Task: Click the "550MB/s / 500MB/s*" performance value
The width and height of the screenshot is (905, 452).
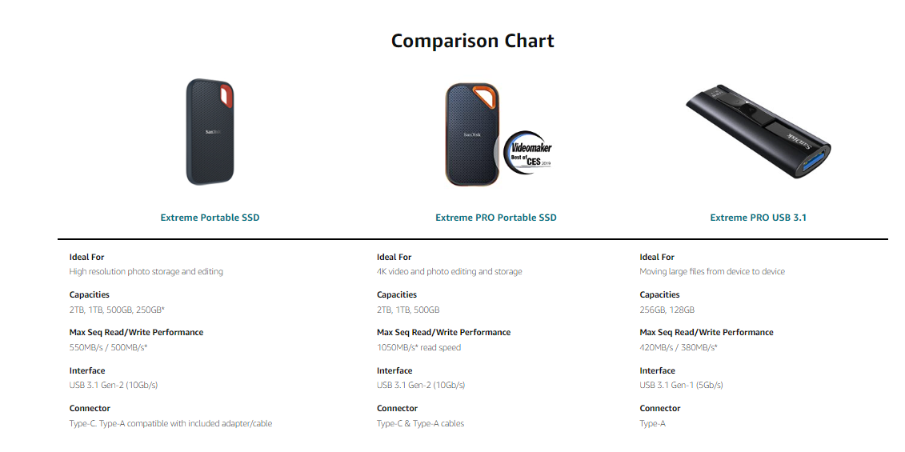Action: (108, 347)
